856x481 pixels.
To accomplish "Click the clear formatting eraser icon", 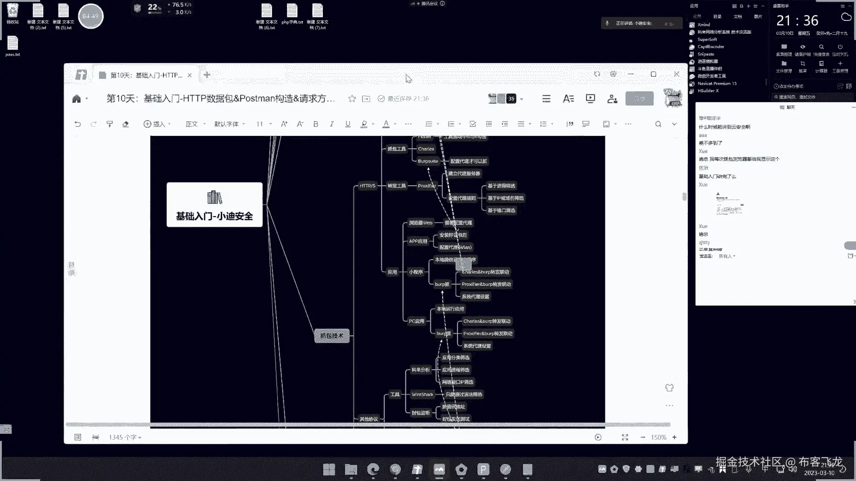I will point(126,124).
